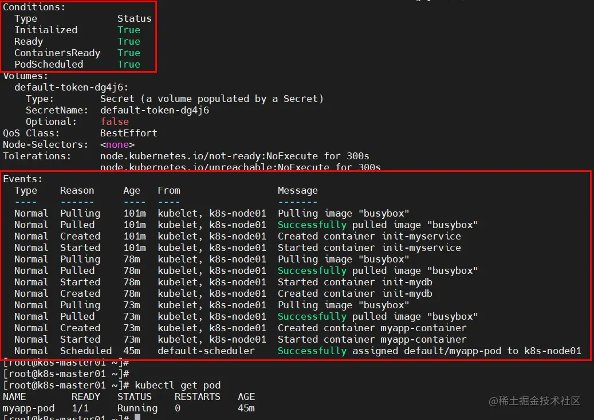Select 'node.kubernetes.io/not-ready:NoExecute for 300s' toleration
Image resolution: width=594 pixels, height=420 pixels.
[234, 156]
